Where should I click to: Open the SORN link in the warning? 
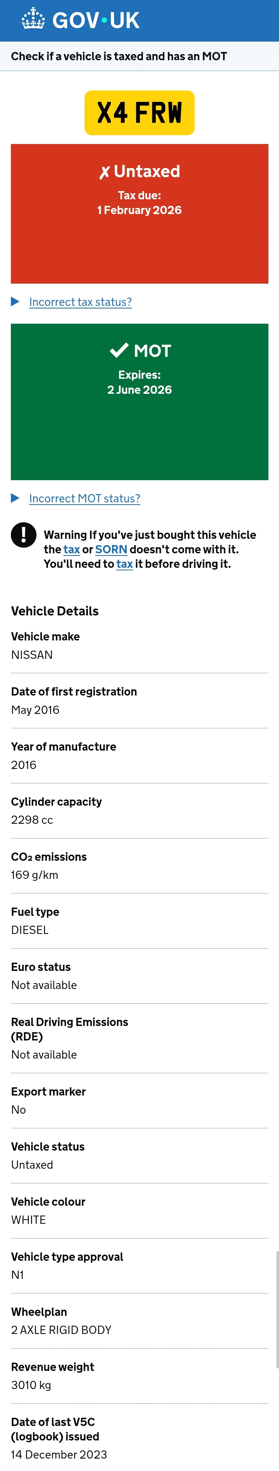[x=111, y=549]
